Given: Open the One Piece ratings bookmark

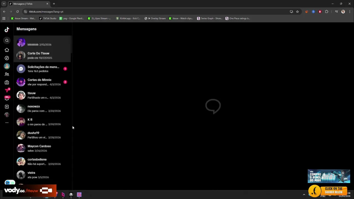Looking at the screenshot, I should (x=238, y=19).
